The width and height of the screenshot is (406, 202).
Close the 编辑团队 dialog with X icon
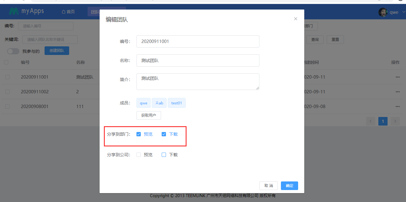(296, 19)
